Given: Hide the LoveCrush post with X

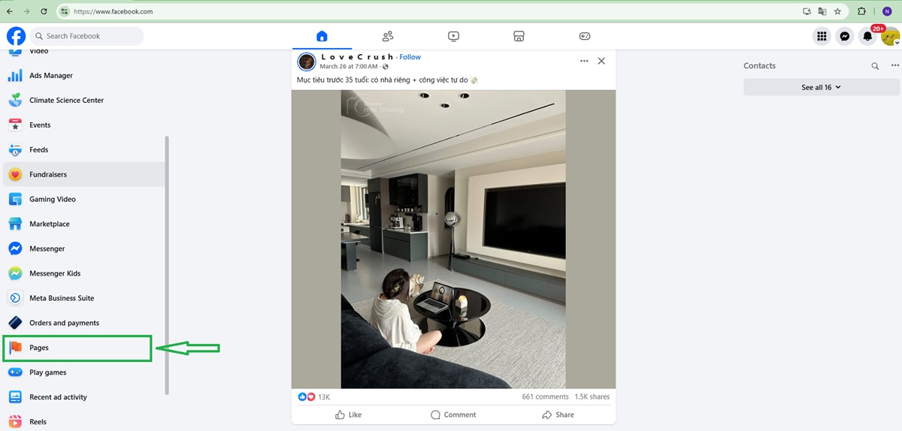Looking at the screenshot, I should pos(601,61).
